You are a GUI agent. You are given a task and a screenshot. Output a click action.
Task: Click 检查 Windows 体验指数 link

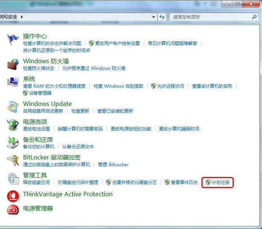click(x=118, y=86)
